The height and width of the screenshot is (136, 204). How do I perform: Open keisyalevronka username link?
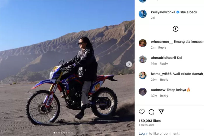pos(163,12)
